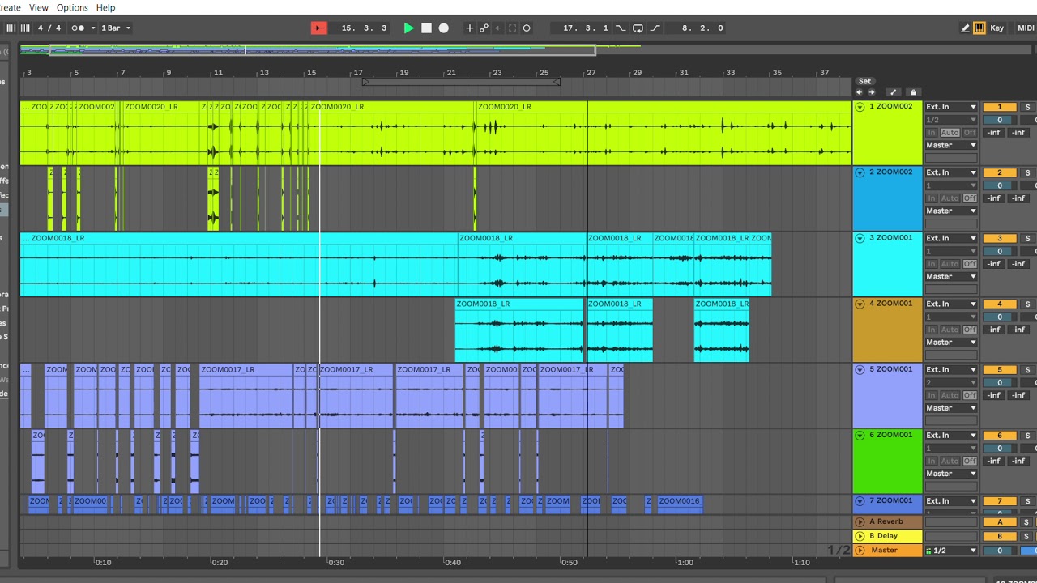1037x583 pixels.
Task: Enable MIDI Arrangement Overdub plus icon
Action: point(469,28)
